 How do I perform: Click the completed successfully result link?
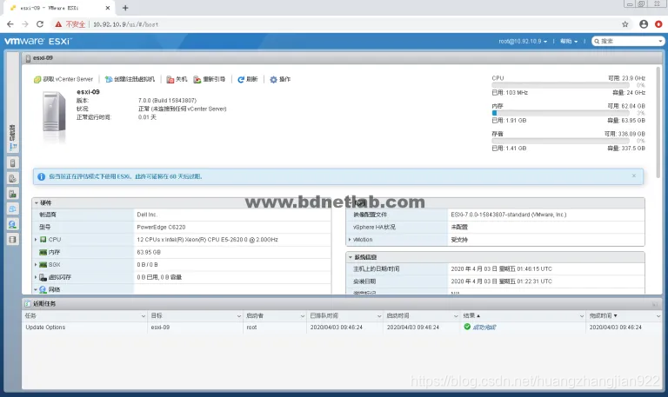coord(484,328)
